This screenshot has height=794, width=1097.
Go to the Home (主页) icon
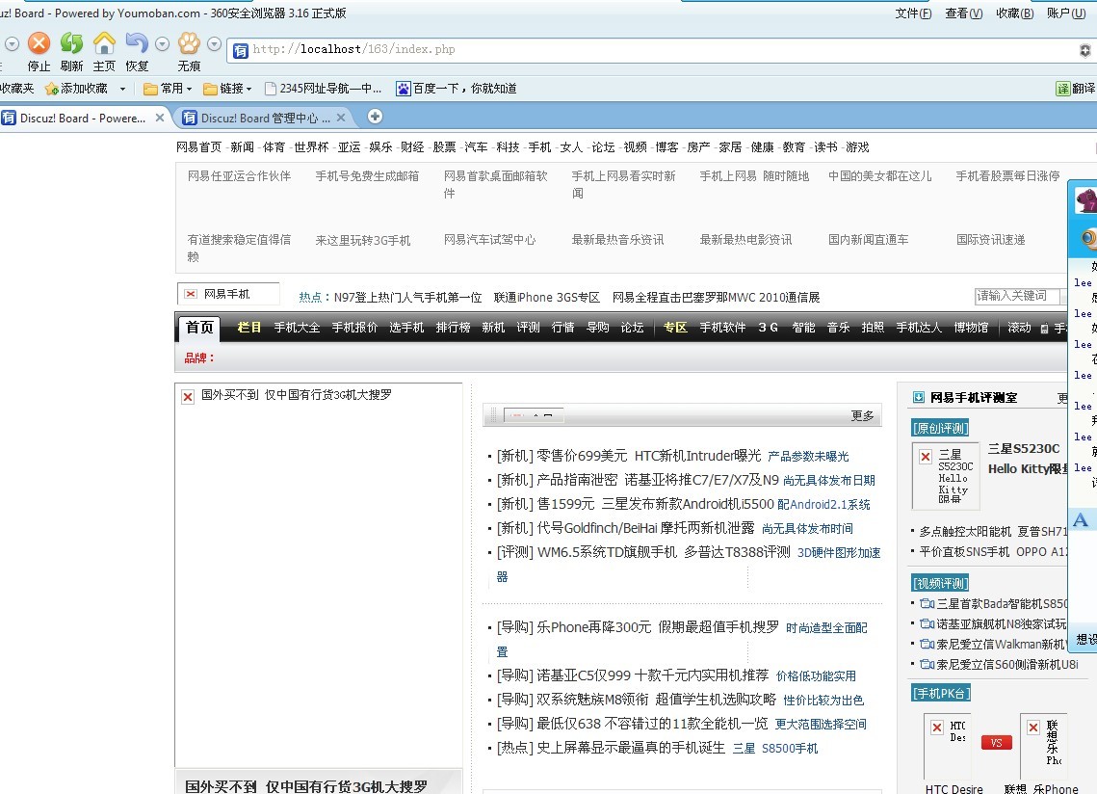[104, 43]
